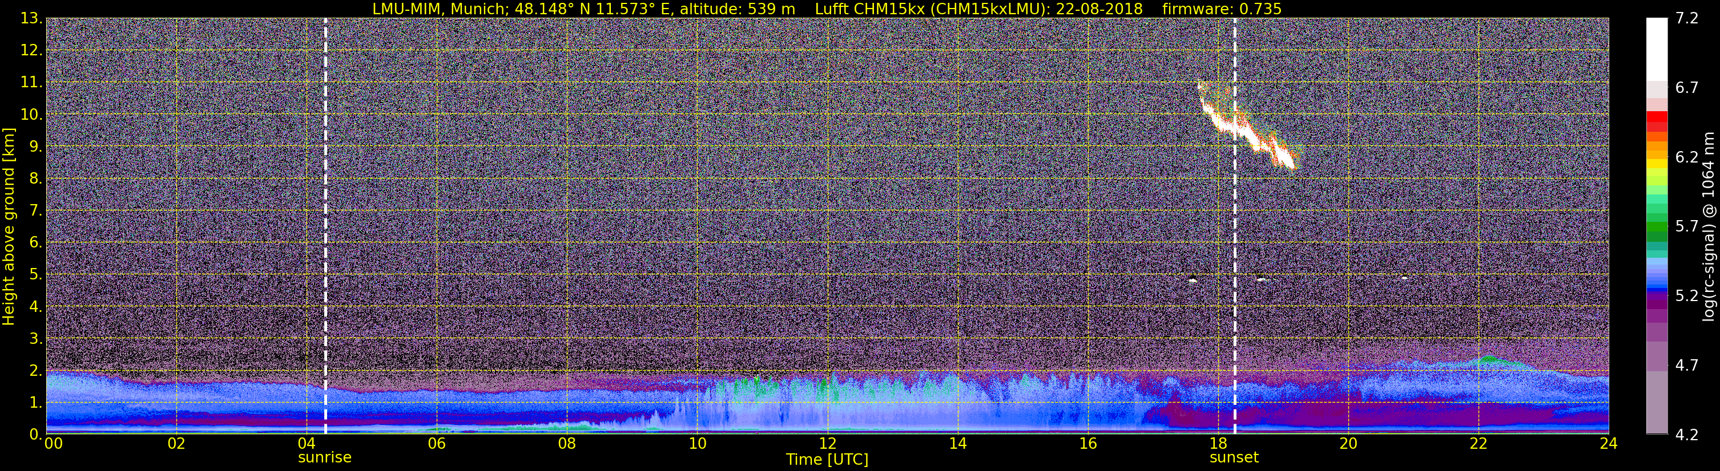The height and width of the screenshot is (471, 1720).
Task: Click the colorbar value '5.2'
Action: 1687,295
